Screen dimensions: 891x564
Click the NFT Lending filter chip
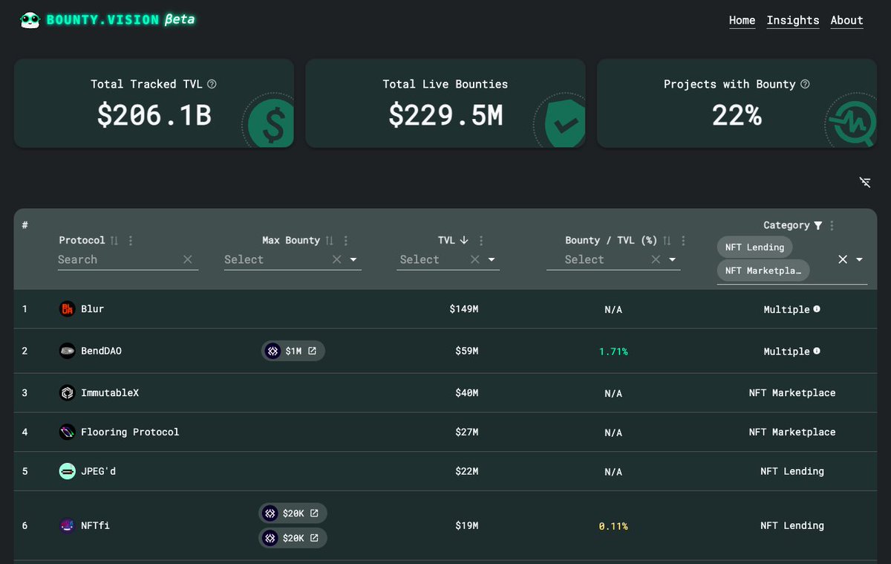point(754,247)
